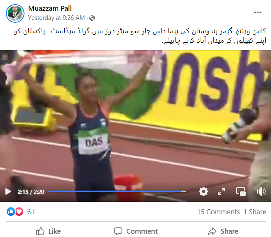The height and width of the screenshot is (237, 271).
Task: Click the Yesterday at 9:26 AM timestamp
Action: pyautogui.click(x=56, y=18)
